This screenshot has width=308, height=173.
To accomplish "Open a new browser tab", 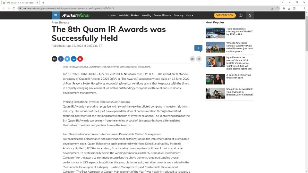I will click(43, 3).
